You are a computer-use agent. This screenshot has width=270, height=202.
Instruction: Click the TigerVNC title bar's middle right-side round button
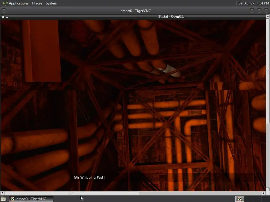(259, 11)
